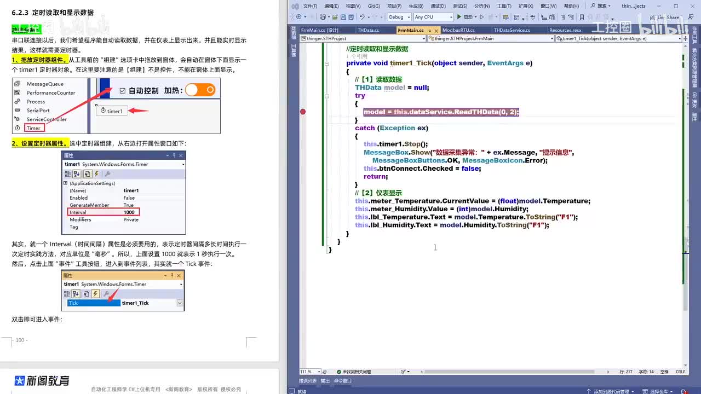Click the new project icon in toolbar
The image size is (701, 394).
(323, 17)
